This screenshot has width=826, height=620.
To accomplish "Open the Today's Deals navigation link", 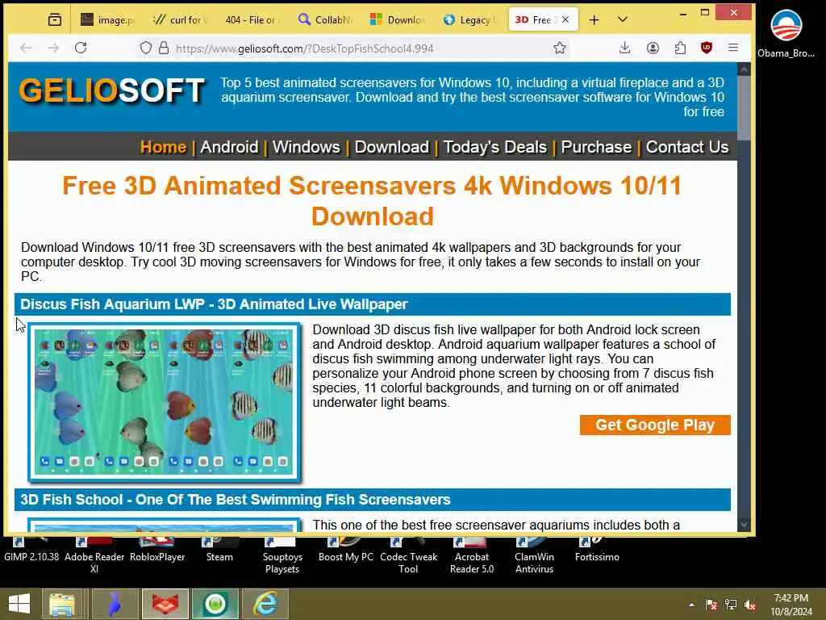I will coord(494,147).
